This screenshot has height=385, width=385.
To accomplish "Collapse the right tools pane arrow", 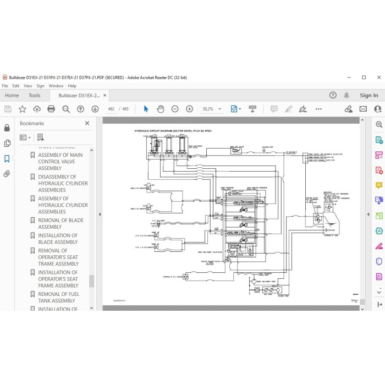I will [x=368, y=215].
